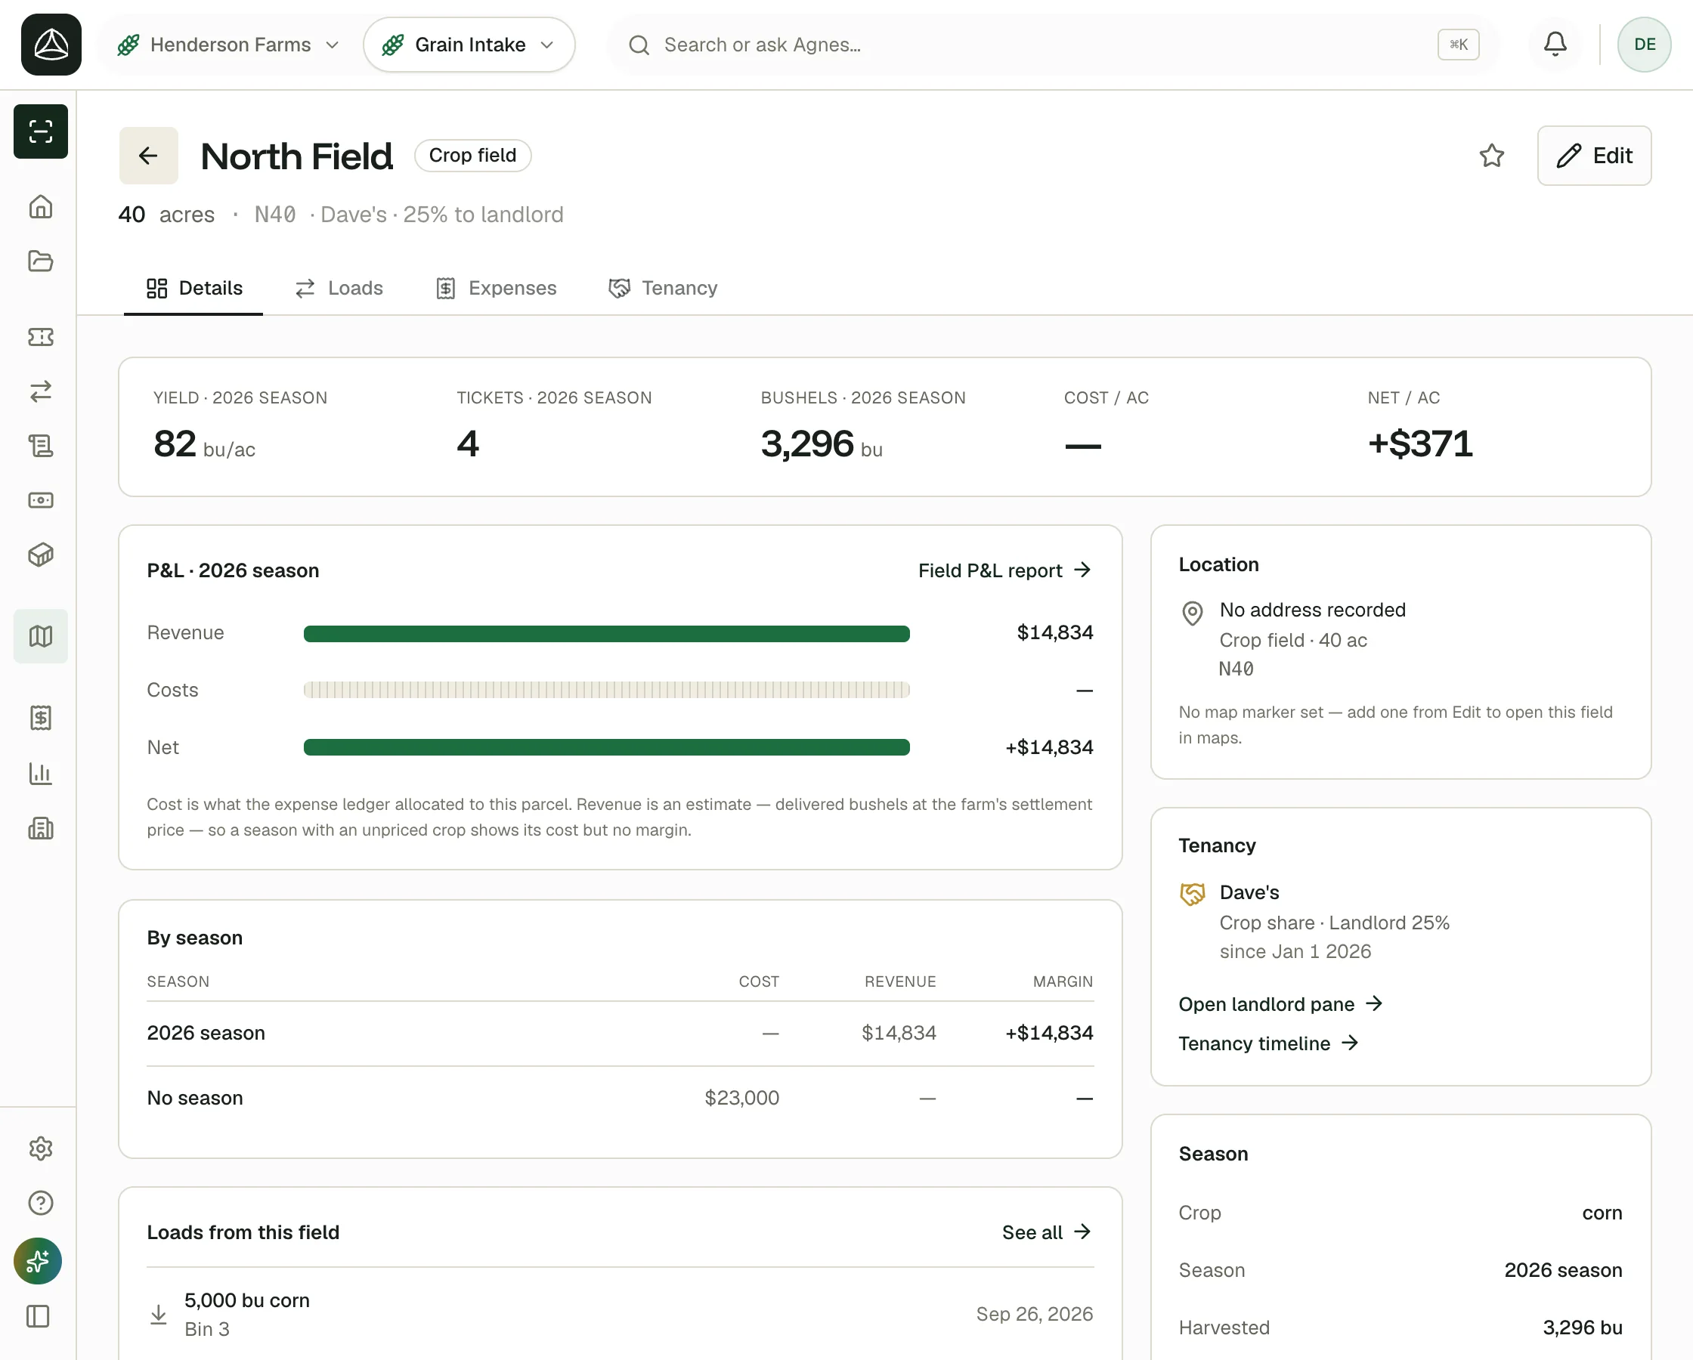Screen dimensions: 1693x1360
Task: Open the settings gear icon
Action: tap(41, 1148)
